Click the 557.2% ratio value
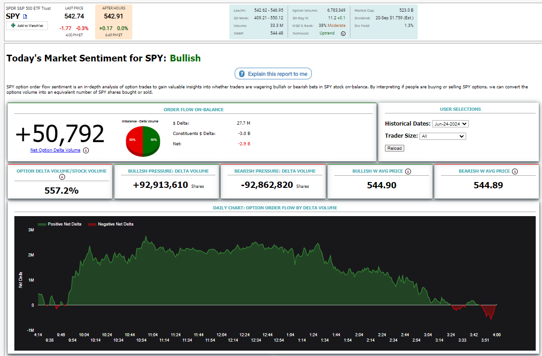 point(61,191)
